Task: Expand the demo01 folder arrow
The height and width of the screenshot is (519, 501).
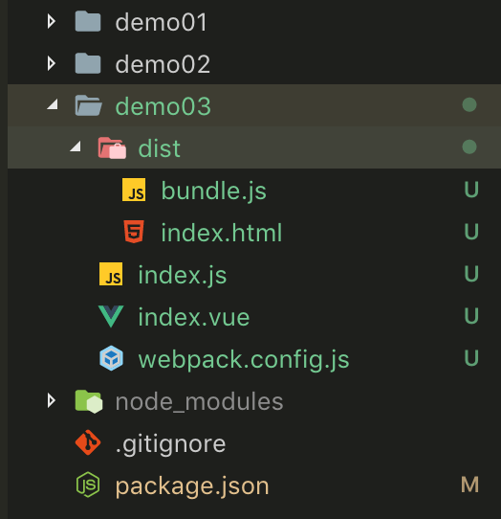Action: coord(52,22)
